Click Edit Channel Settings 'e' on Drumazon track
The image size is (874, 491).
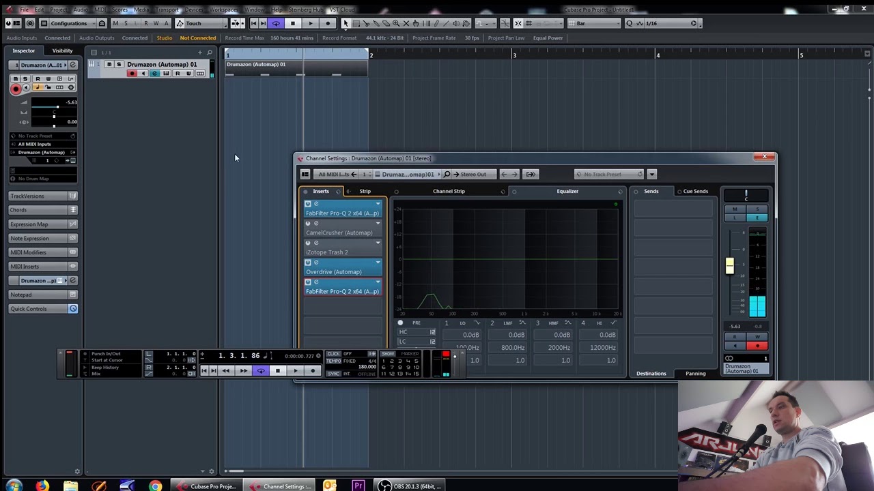pos(154,74)
